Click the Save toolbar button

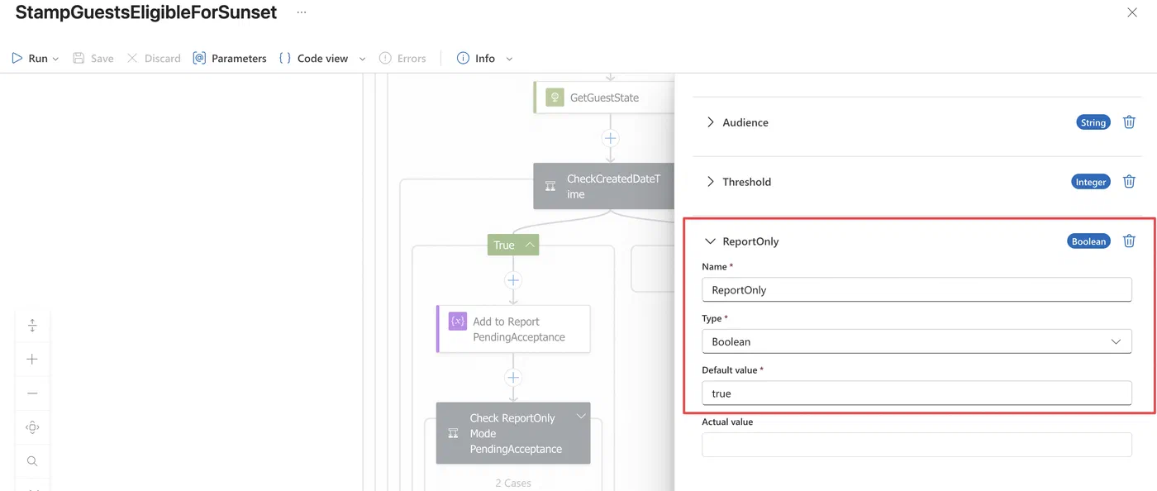click(93, 59)
